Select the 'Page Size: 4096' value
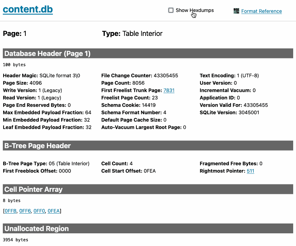Screen dimensions: 296x246 [x=22, y=83]
